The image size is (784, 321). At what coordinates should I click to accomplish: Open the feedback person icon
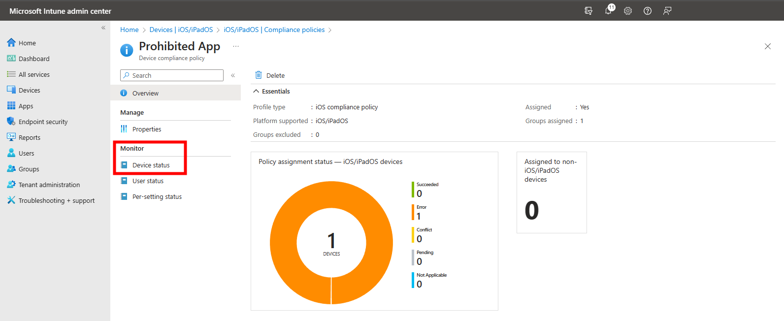pos(667,11)
